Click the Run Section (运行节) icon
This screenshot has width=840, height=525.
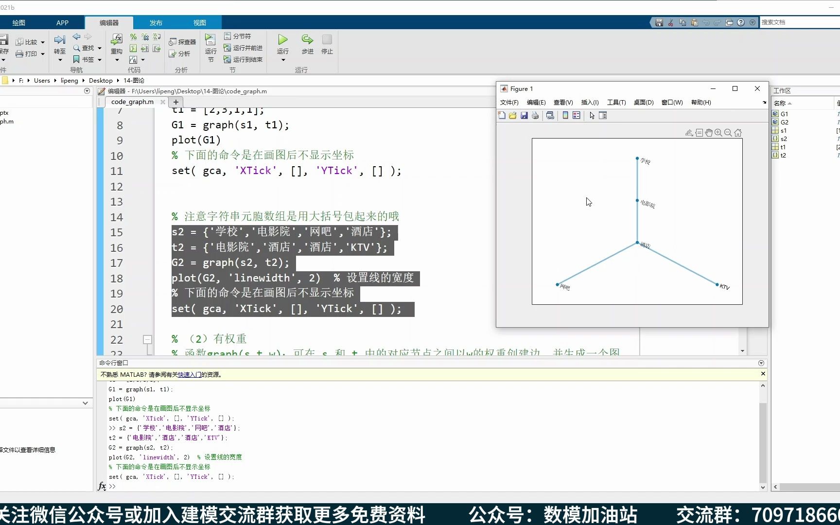pos(210,40)
